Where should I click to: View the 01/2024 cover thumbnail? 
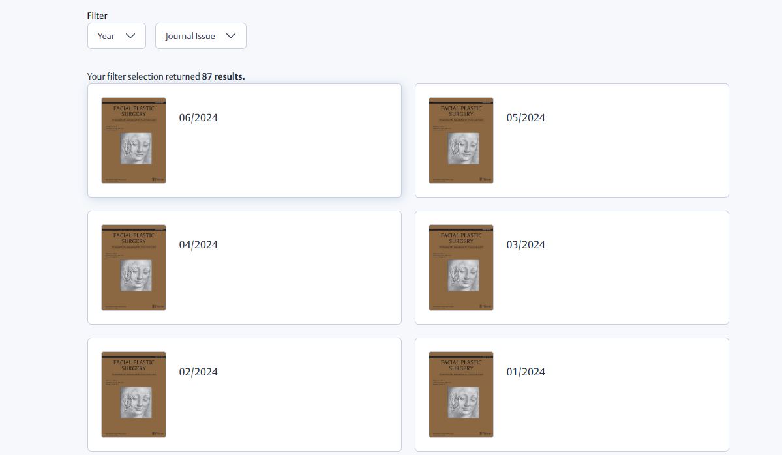pyautogui.click(x=461, y=394)
